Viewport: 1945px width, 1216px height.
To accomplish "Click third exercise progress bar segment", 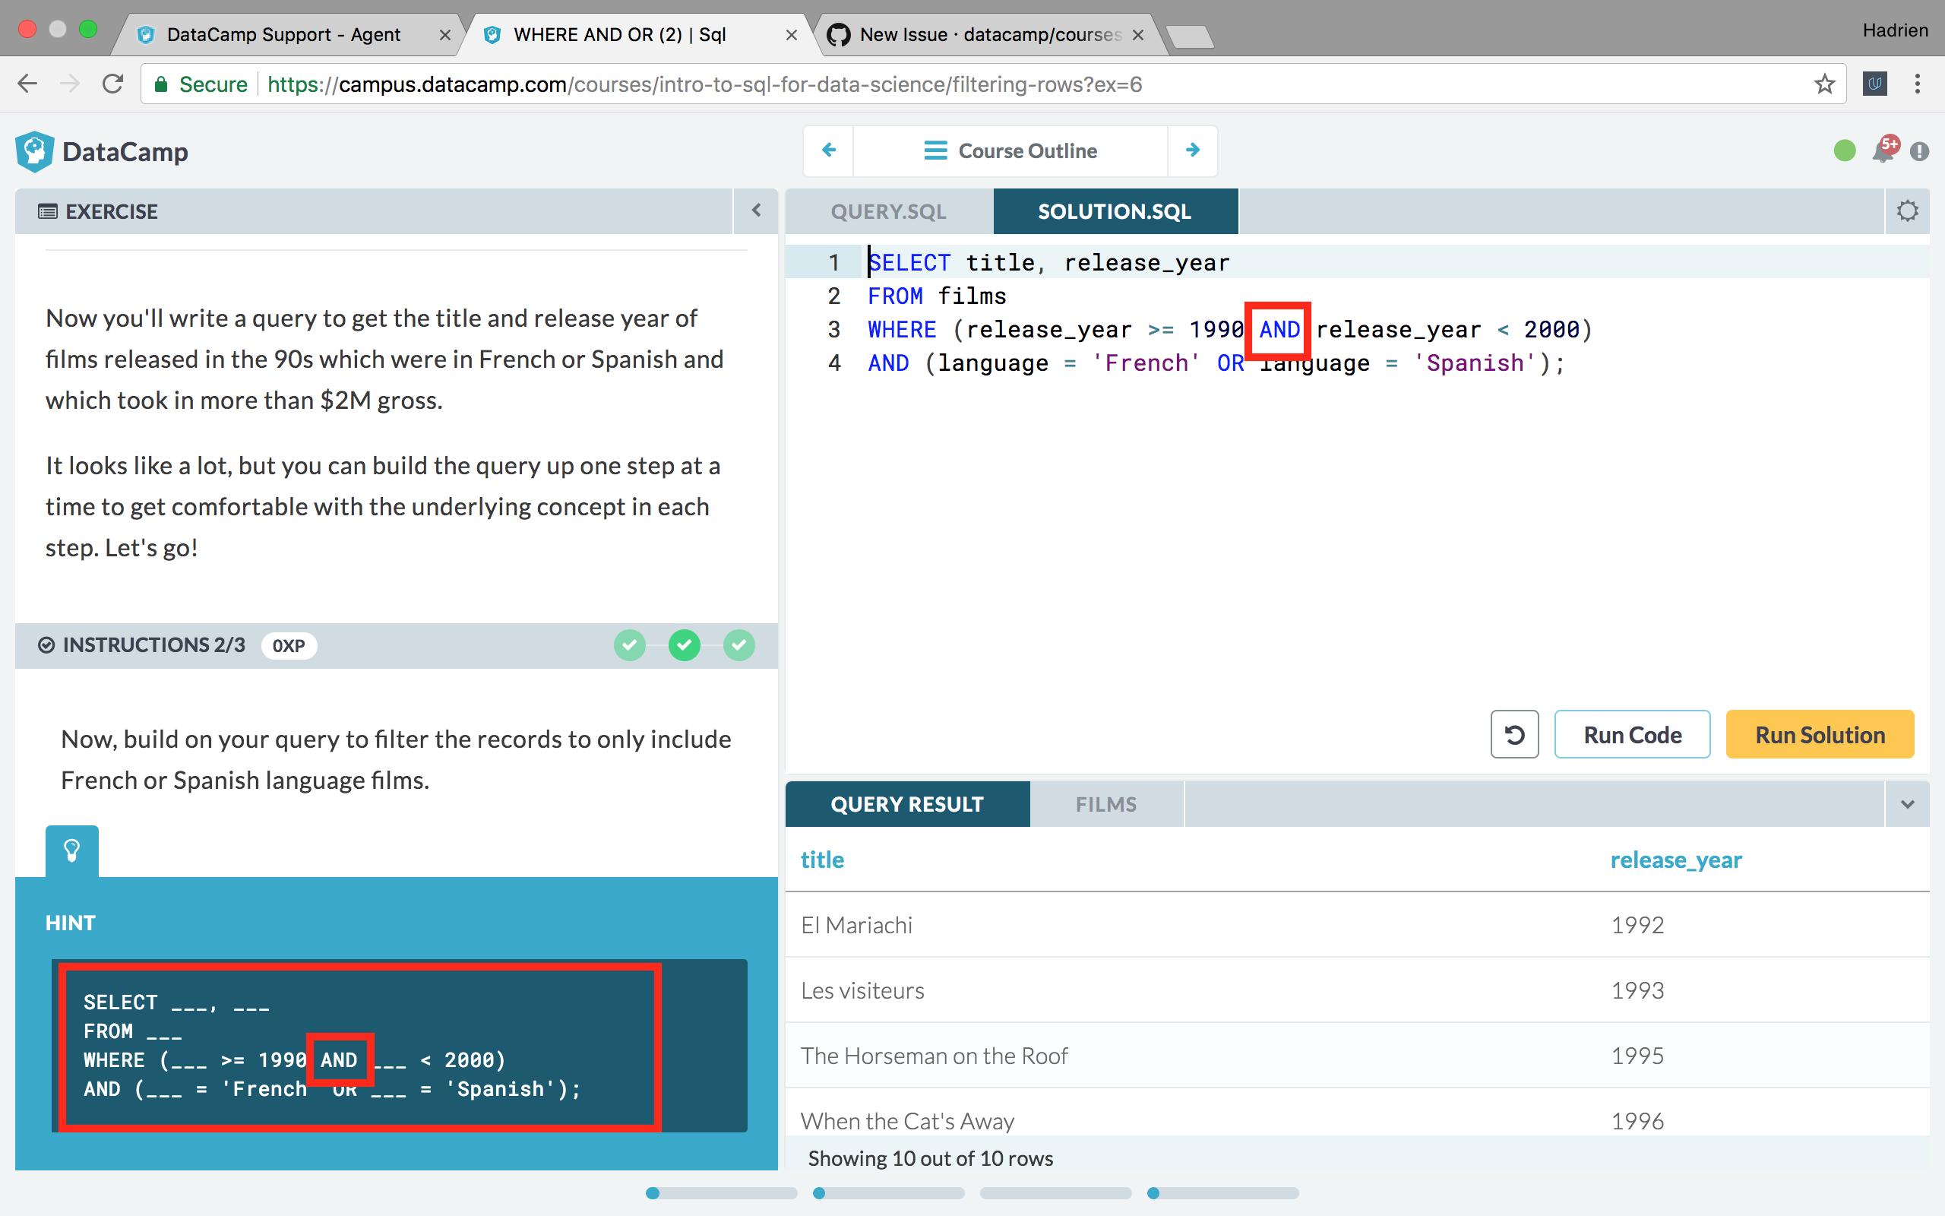I will pyautogui.click(x=1055, y=1193).
